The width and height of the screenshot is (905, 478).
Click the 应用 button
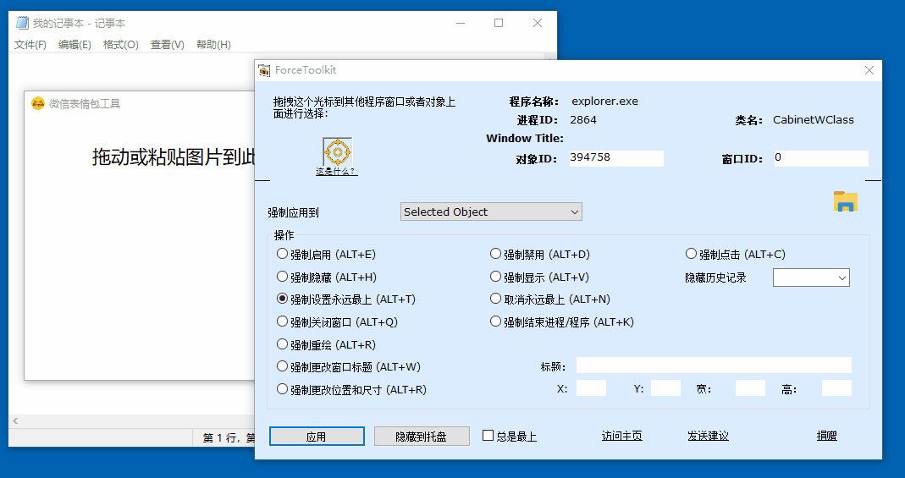click(x=317, y=437)
